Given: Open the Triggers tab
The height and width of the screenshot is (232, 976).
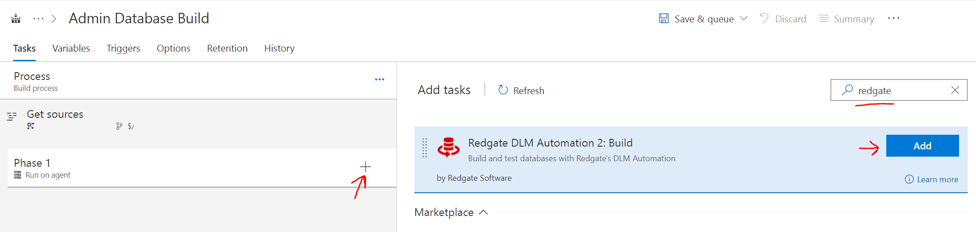Looking at the screenshot, I should click(x=123, y=48).
